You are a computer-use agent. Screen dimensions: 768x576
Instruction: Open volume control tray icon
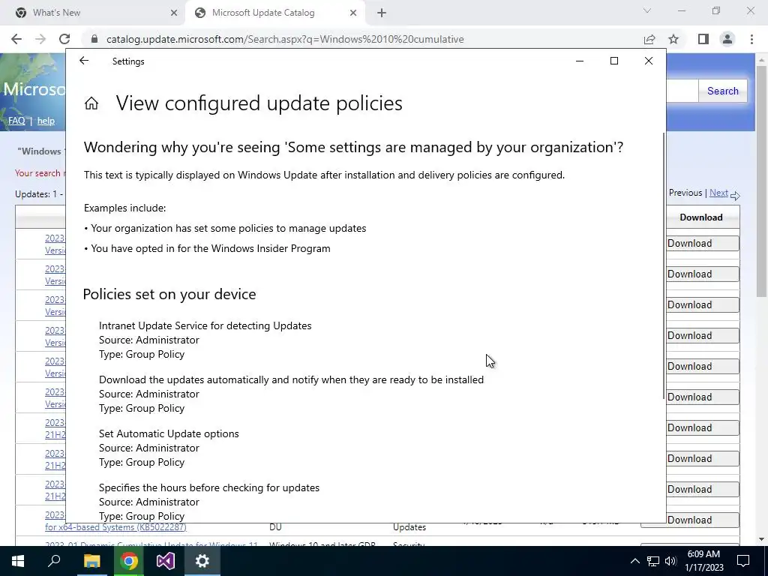[670, 561]
